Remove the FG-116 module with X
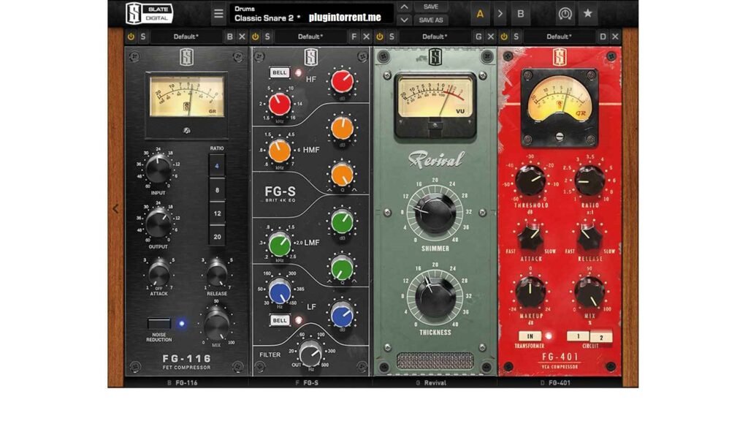The height and width of the screenshot is (421, 748). click(242, 37)
